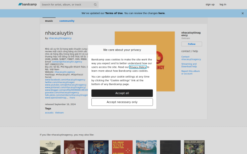Open the log in link

(223, 5)
